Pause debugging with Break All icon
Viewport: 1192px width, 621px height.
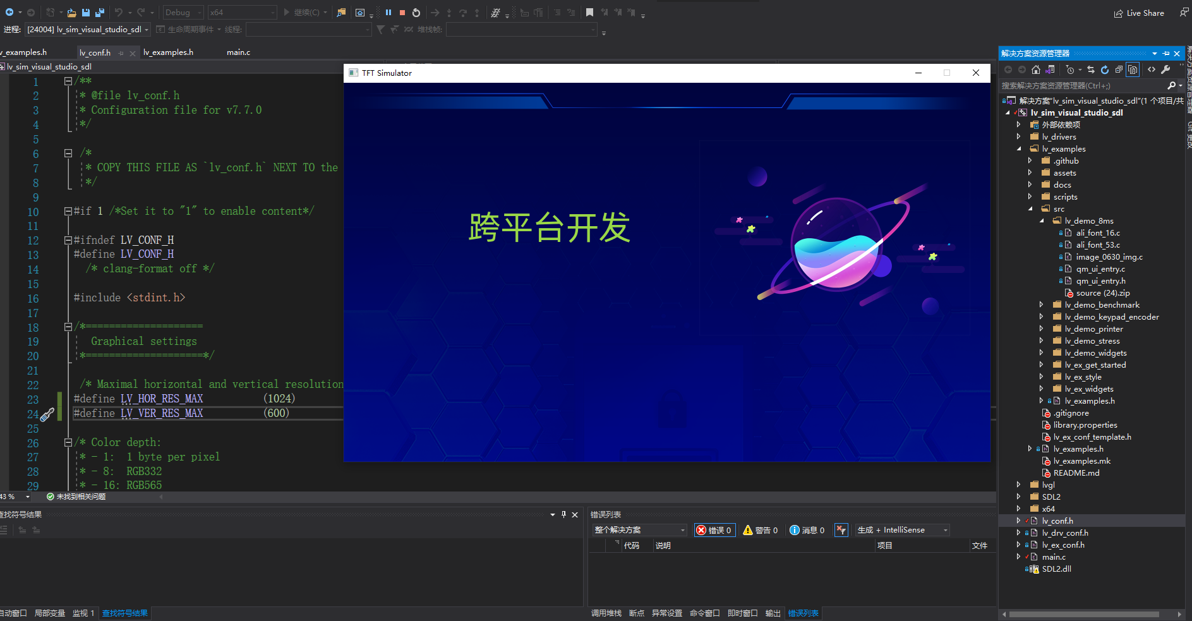[x=388, y=12]
